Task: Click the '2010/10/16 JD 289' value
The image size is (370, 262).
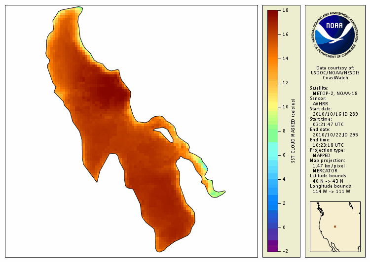Action: (x=335, y=114)
